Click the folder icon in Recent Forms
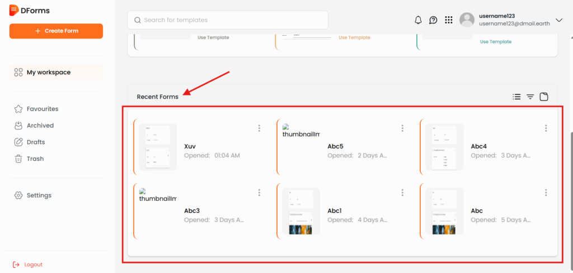This screenshot has height=273, width=573. point(544,97)
